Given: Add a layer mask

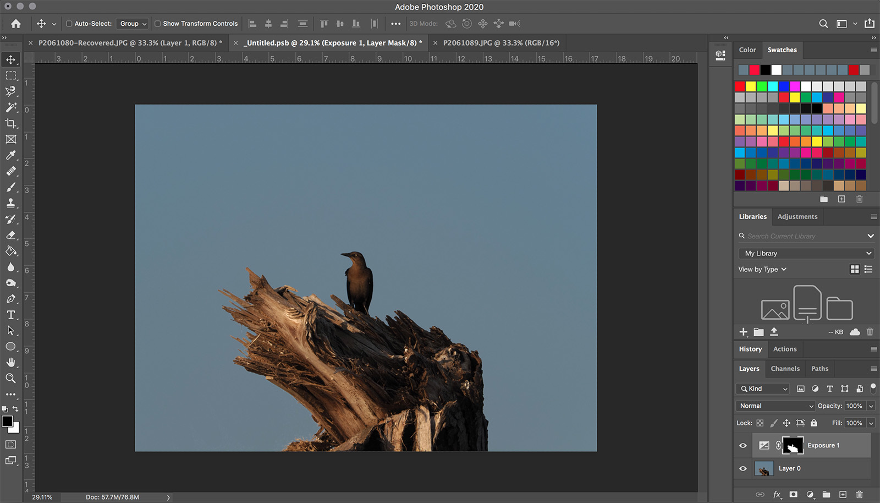Looking at the screenshot, I should tap(793, 495).
